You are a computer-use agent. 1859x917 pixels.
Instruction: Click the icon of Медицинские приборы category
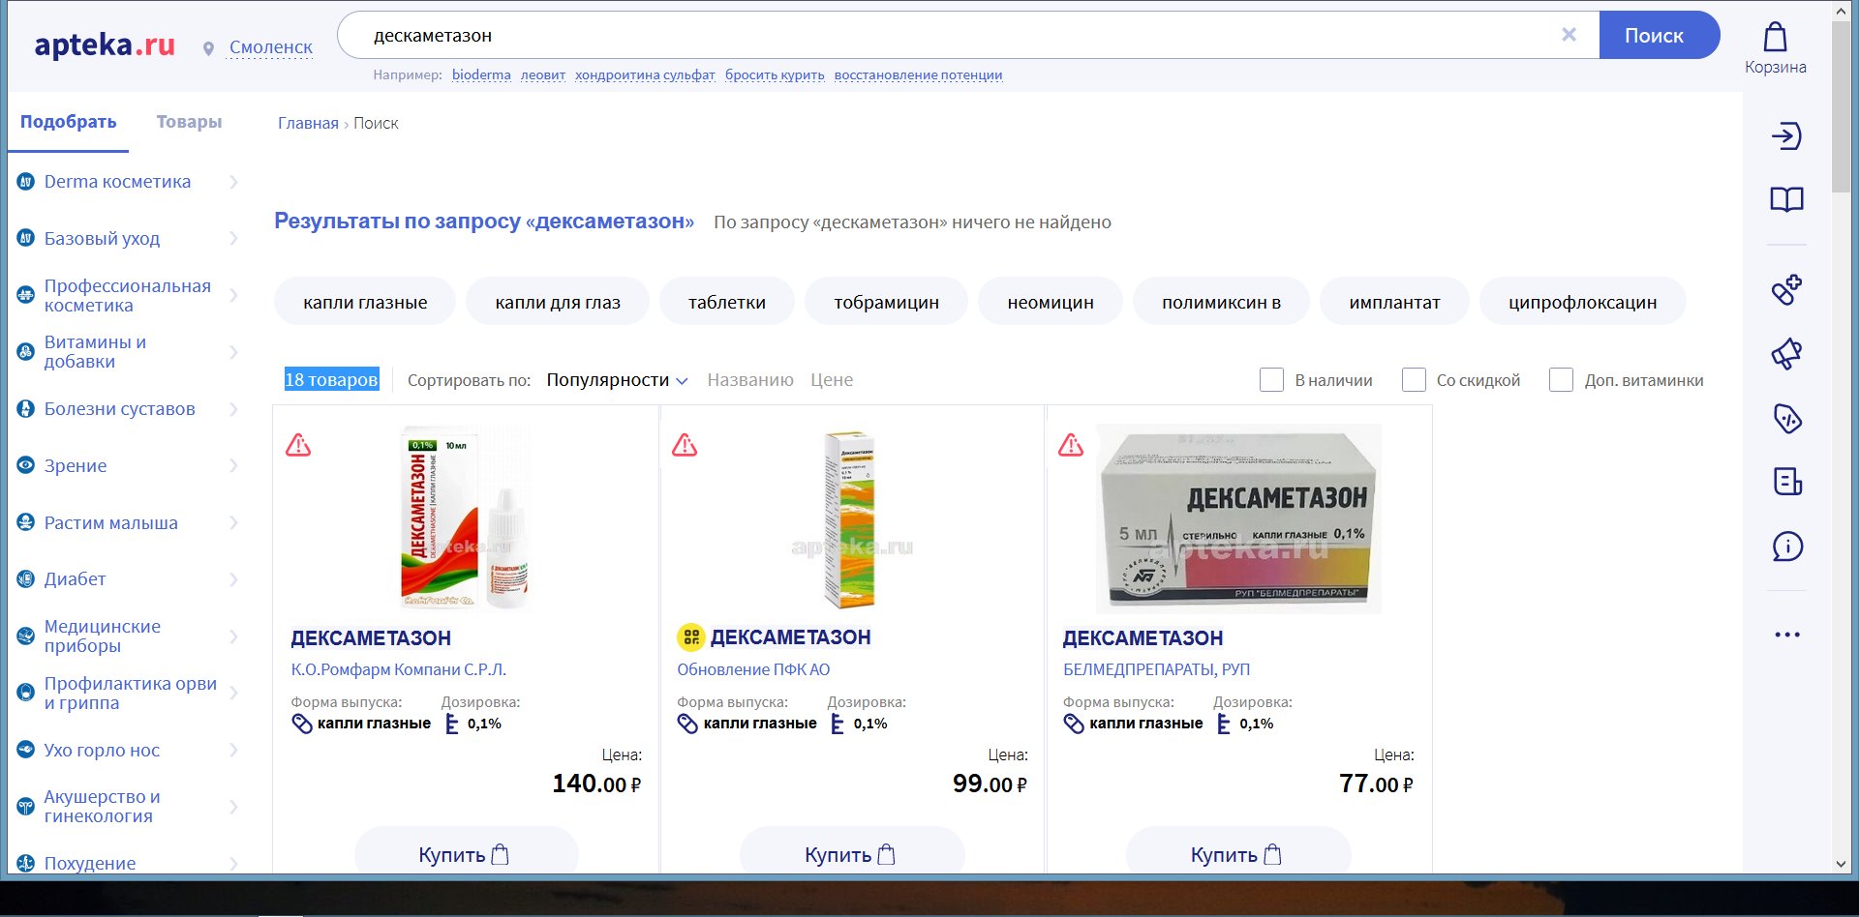point(26,636)
